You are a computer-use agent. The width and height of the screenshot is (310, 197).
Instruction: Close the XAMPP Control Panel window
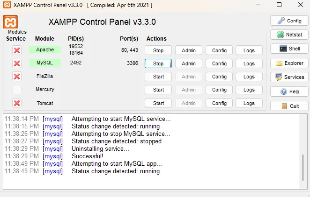coord(301,5)
